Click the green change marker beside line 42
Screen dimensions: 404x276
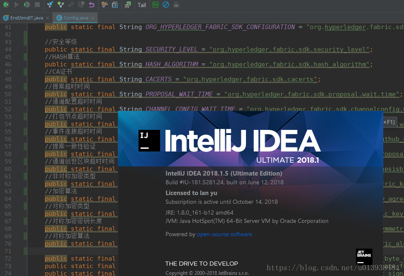tap(25, 34)
